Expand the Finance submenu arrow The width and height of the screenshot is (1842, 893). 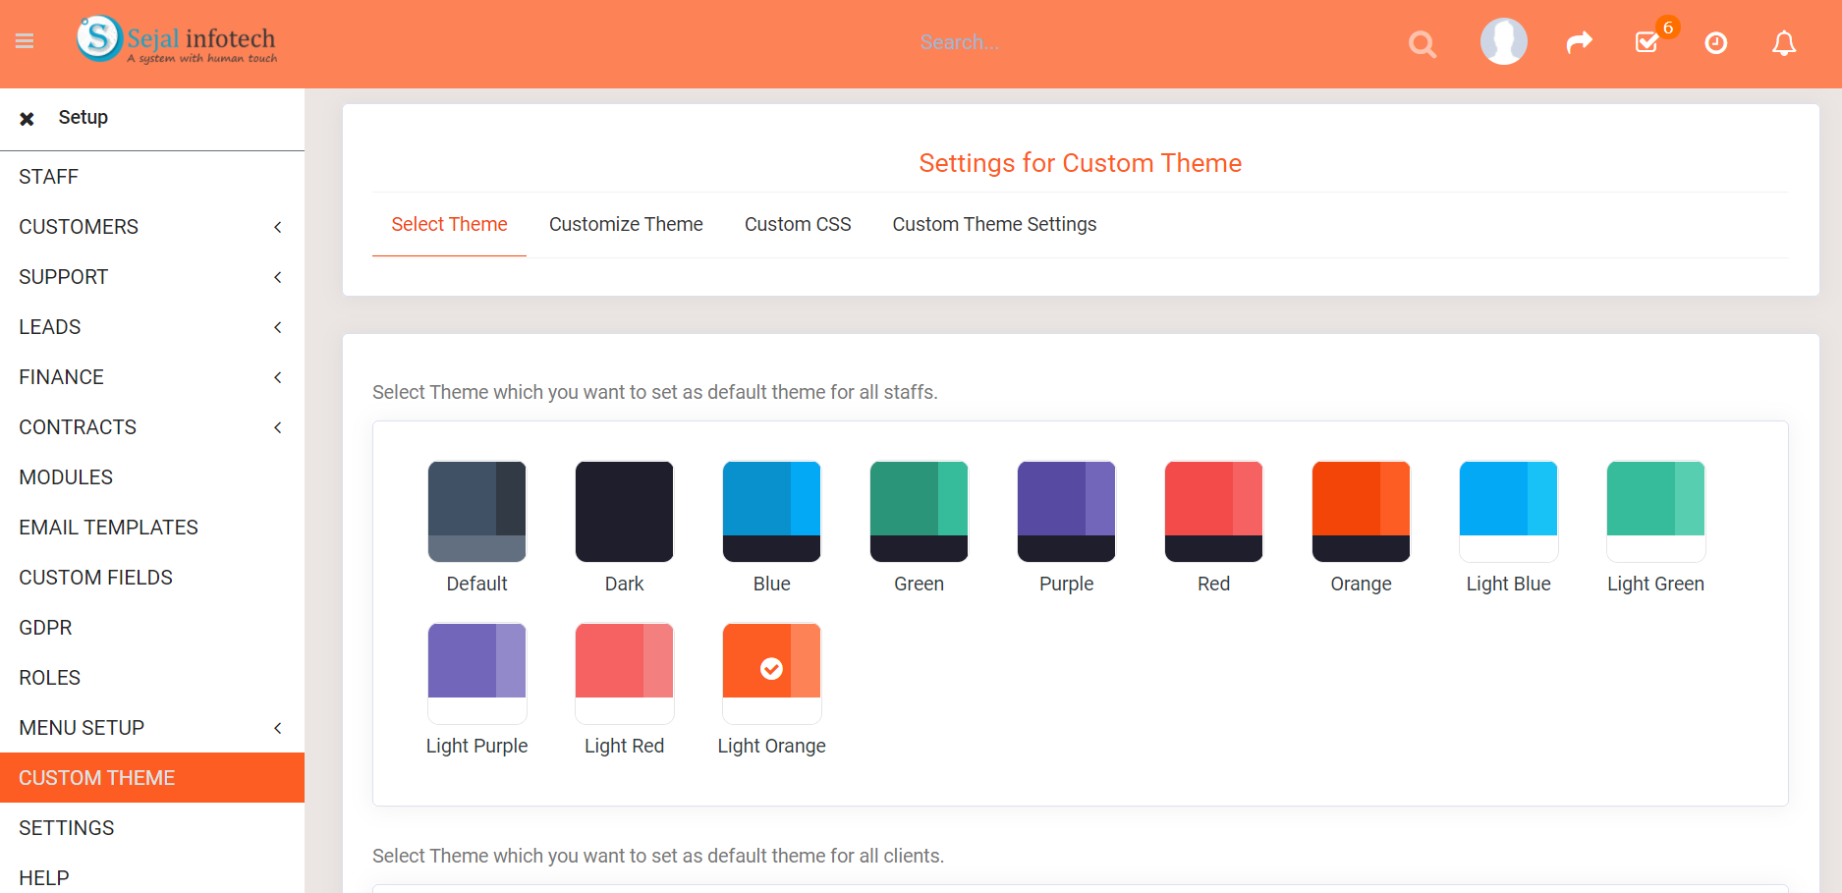pyautogui.click(x=278, y=377)
